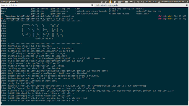
Task: Click 'NO JSP Support for /' log line
Action: pyautogui.click(x=52, y=88)
